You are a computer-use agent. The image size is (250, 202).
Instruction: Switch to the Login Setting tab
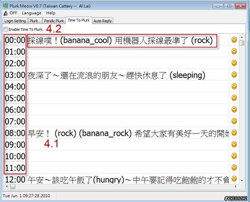click(15, 21)
